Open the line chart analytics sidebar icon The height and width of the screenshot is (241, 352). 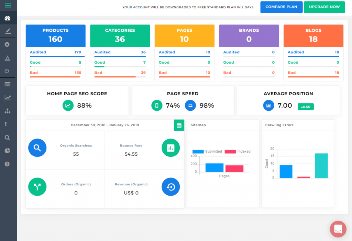tap(8, 98)
